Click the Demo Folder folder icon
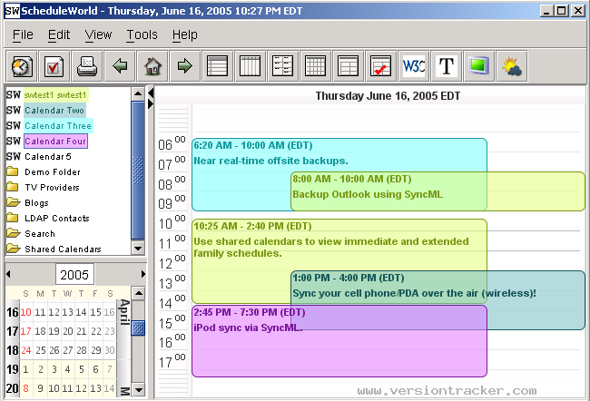The image size is (590, 401). coord(13,171)
